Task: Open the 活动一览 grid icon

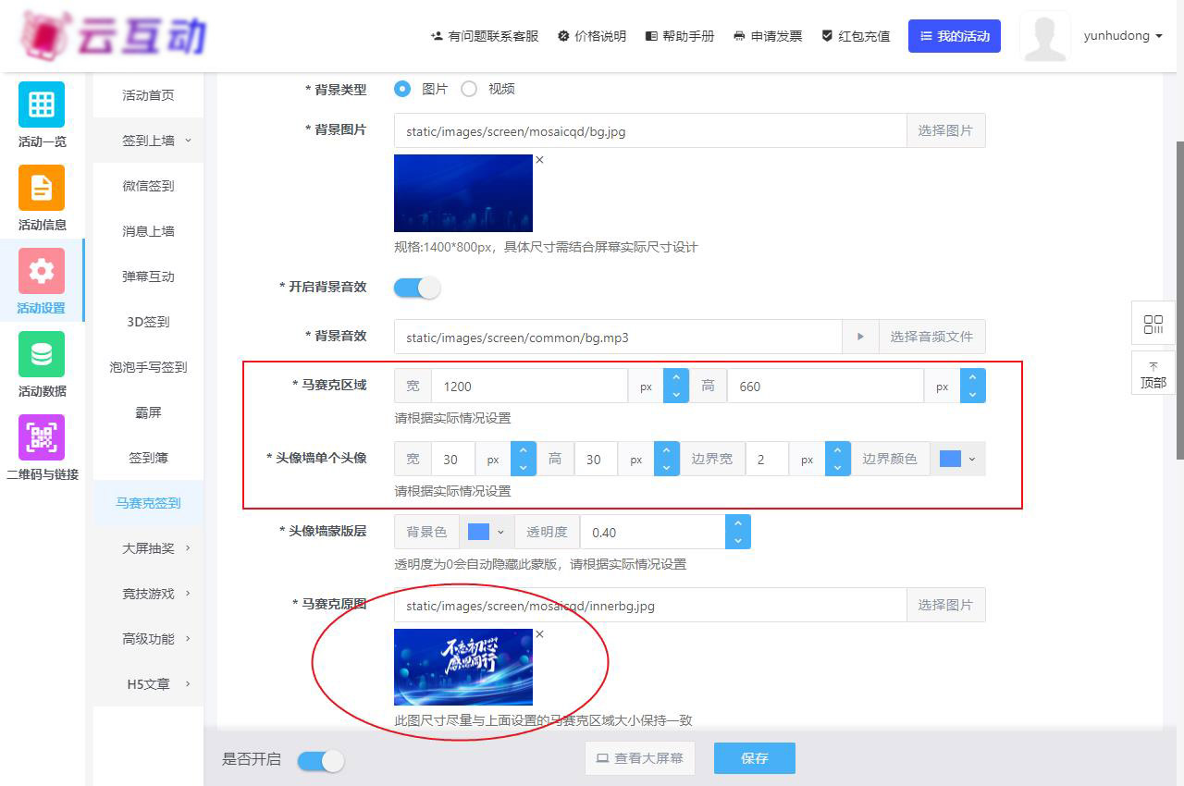Action: pyautogui.click(x=42, y=104)
